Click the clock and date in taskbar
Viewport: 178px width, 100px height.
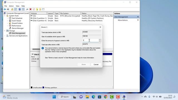point(168,97)
